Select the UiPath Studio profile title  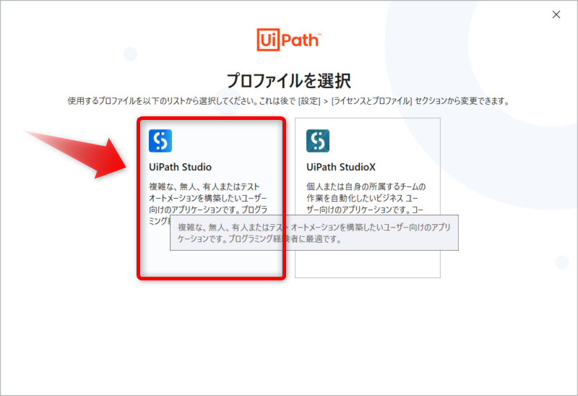[180, 167]
